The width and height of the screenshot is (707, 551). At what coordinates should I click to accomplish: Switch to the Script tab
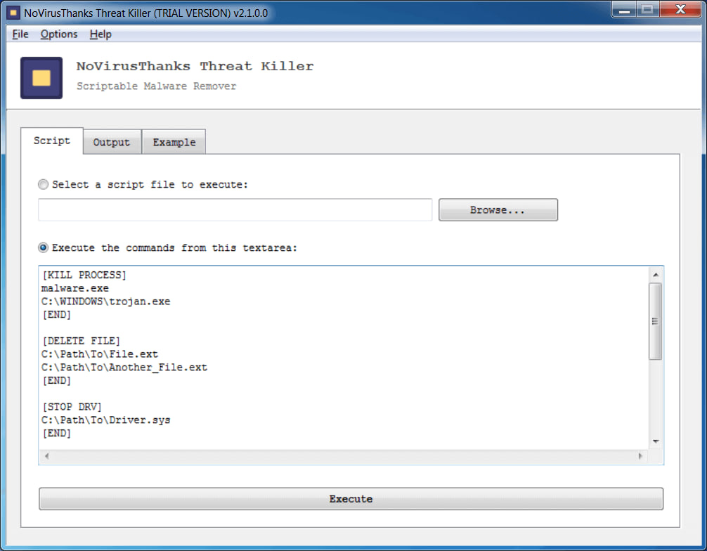(x=52, y=141)
